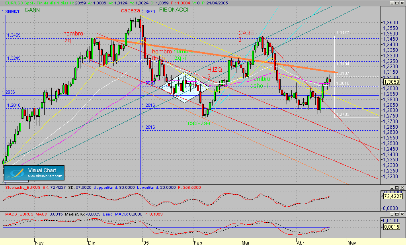Close the main EUR/USD chart window
The height and width of the screenshot is (245, 406).
(402, 3)
